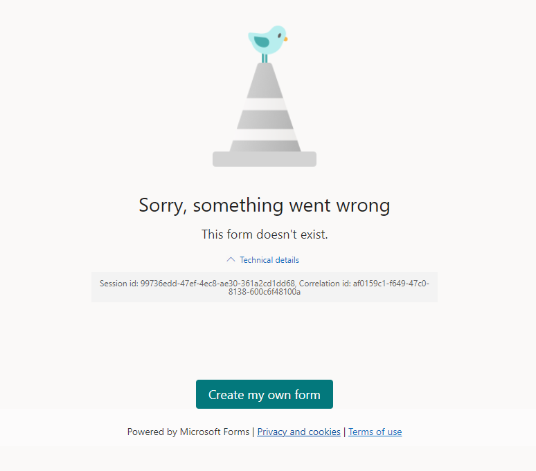Open the Privacy and cookies link
Viewport: 536px width, 471px height.
298,432
